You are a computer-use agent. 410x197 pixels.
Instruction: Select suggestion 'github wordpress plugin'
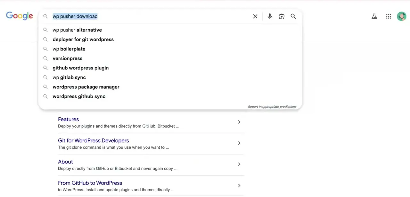tap(170, 68)
